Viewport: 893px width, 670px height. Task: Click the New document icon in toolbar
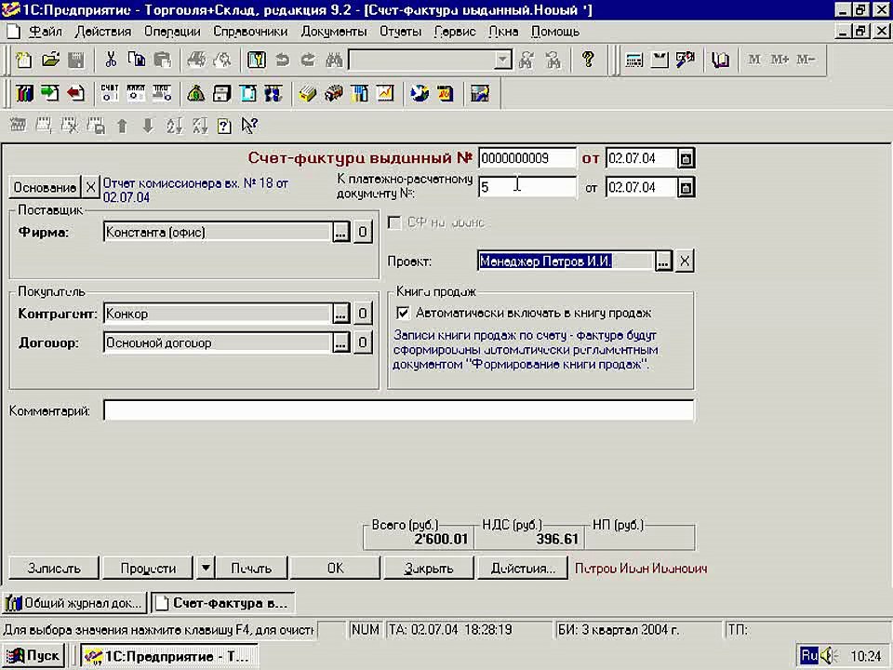(x=24, y=60)
